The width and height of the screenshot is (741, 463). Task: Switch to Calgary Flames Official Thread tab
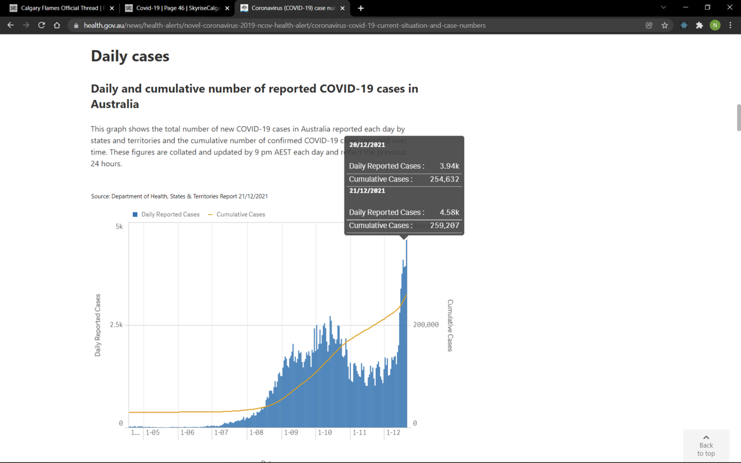(x=58, y=8)
